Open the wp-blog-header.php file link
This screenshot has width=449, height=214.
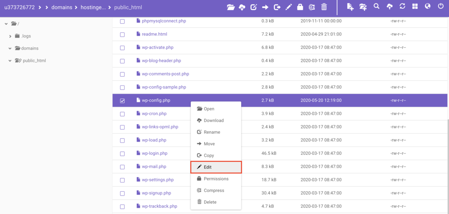click(161, 61)
